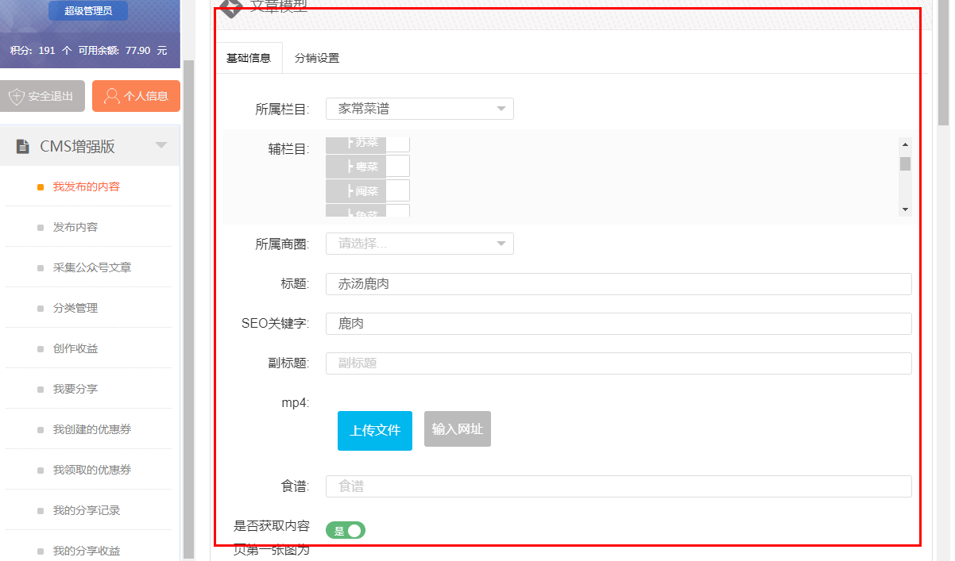
Task: Select the 基础信息 tab
Action: [249, 58]
